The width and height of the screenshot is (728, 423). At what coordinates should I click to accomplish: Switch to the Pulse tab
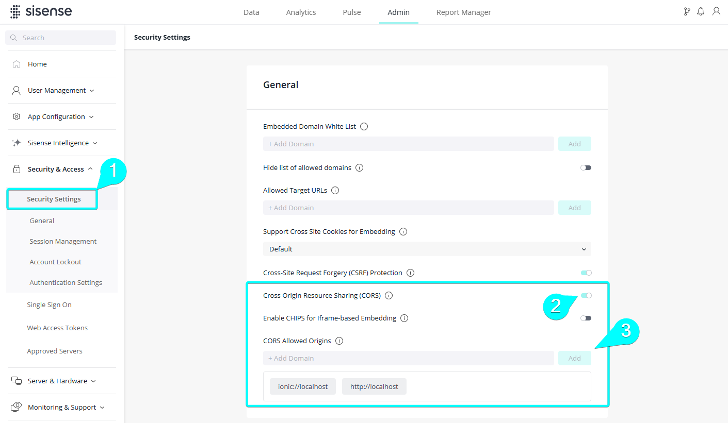click(352, 12)
